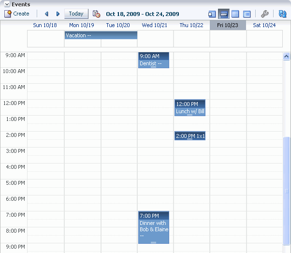291x253 pixels.
Task: Switch to list view
Action: coord(247,14)
